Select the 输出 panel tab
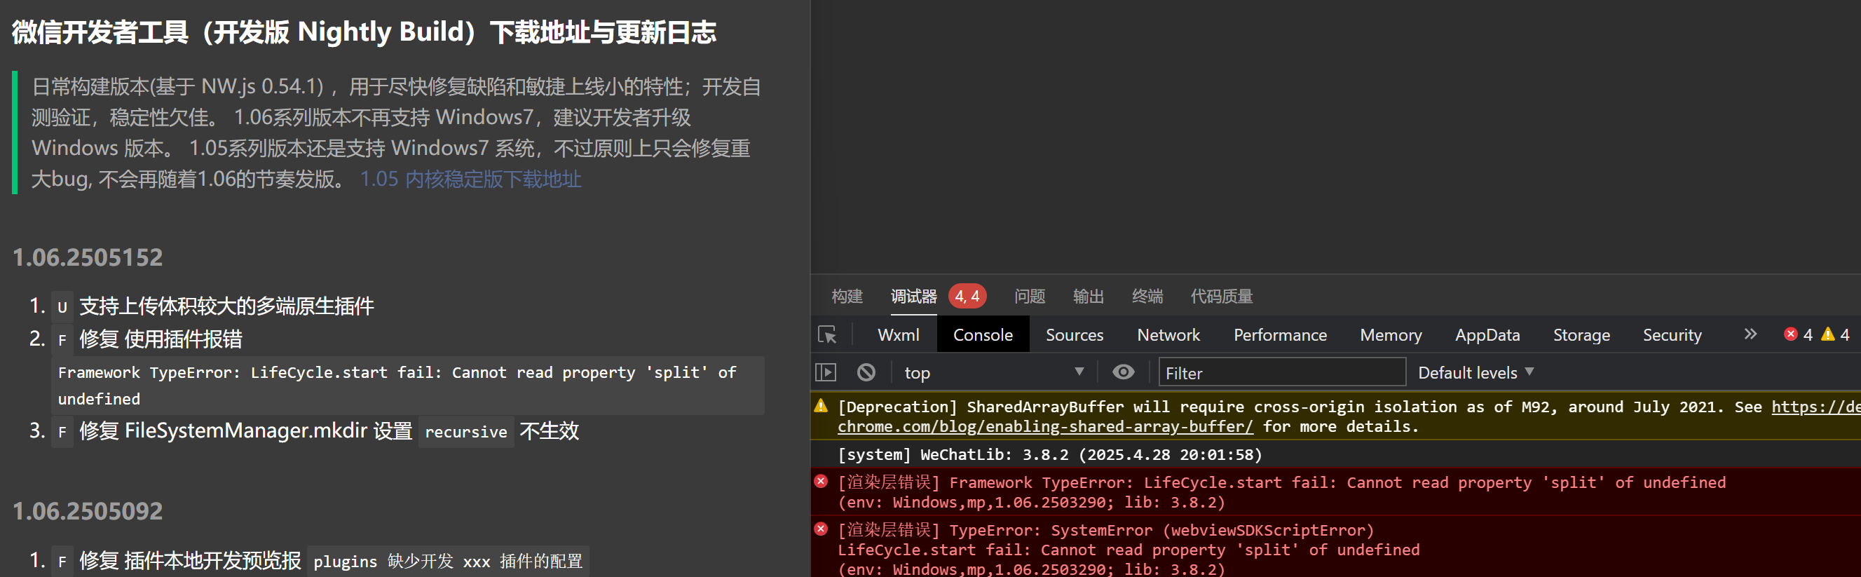The width and height of the screenshot is (1861, 577). click(1088, 296)
